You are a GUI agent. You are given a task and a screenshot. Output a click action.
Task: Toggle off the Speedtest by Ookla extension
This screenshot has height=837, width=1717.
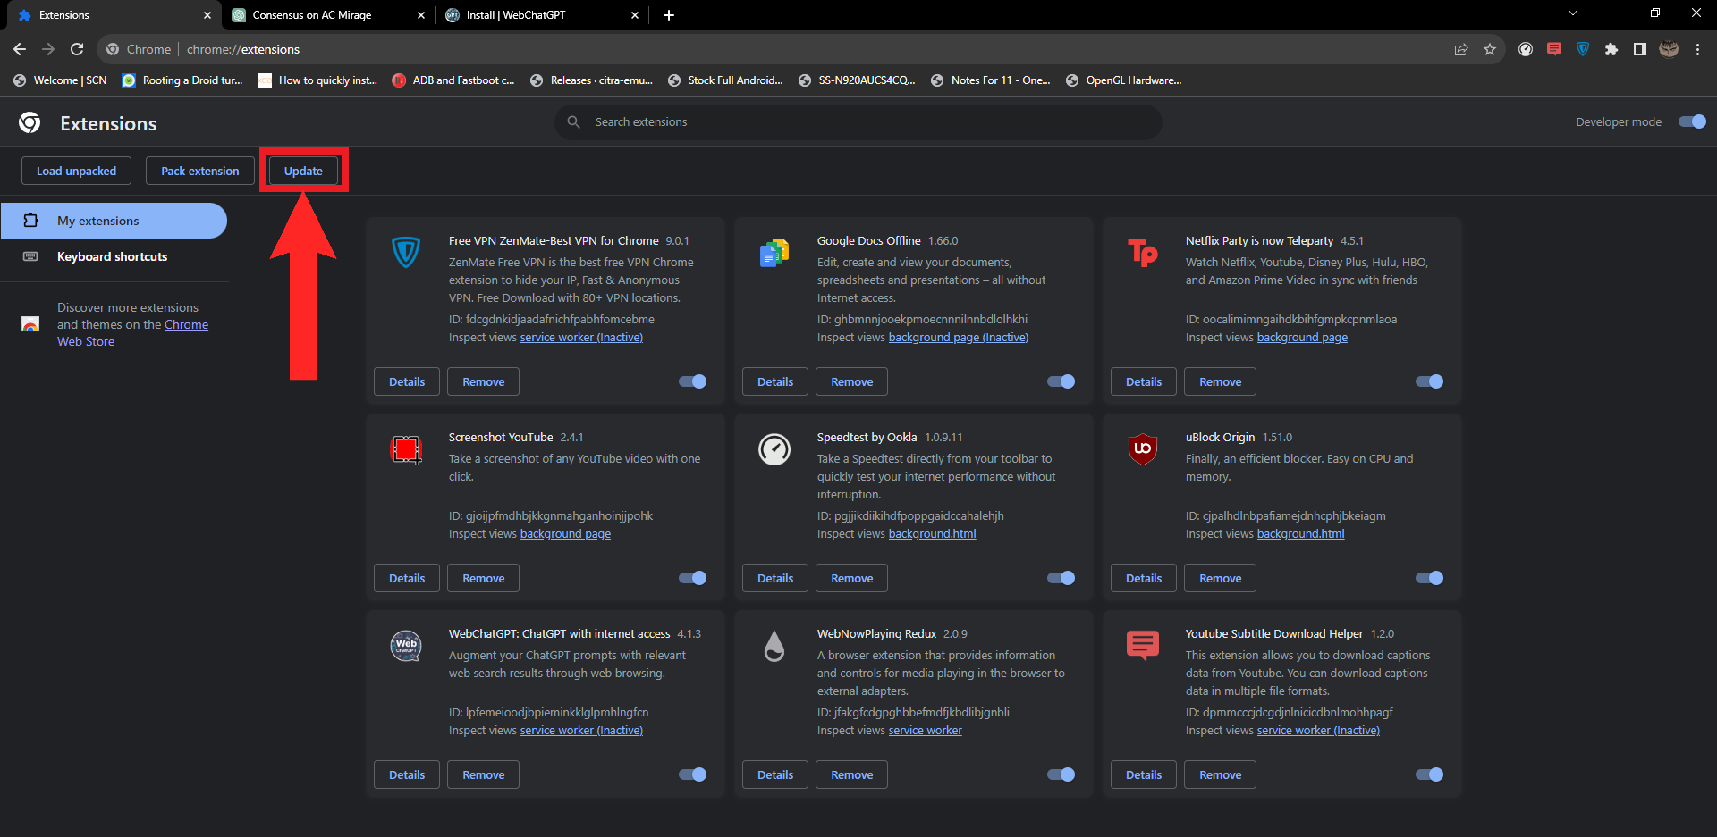pos(1061,578)
